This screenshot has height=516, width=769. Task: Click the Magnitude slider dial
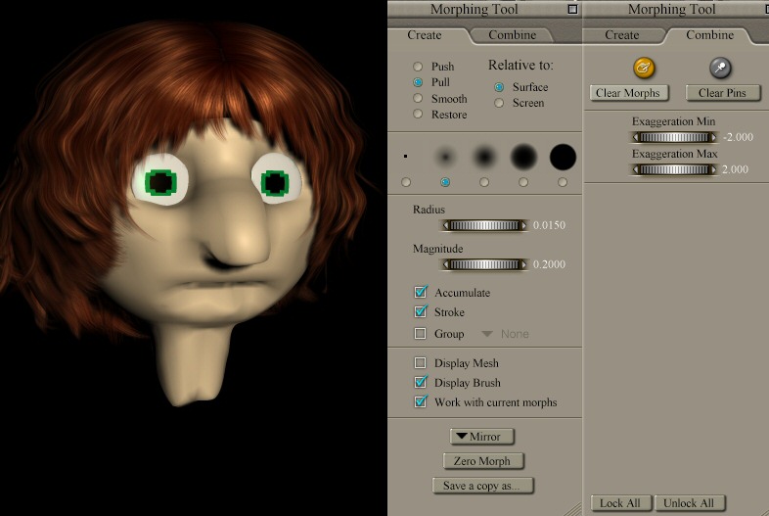[484, 264]
